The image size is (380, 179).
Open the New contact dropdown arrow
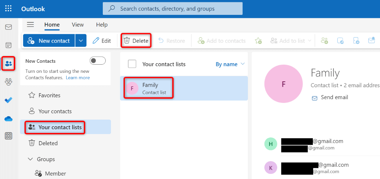pos(81,41)
